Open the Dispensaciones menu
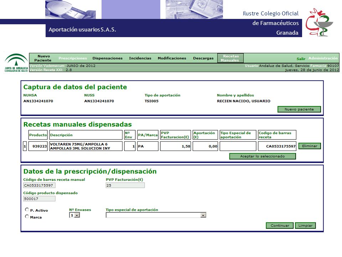This screenshot has width=342, height=257. tap(108, 58)
